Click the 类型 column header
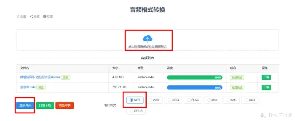Screen dimensions: 295x121 pyautogui.click(x=141, y=68)
